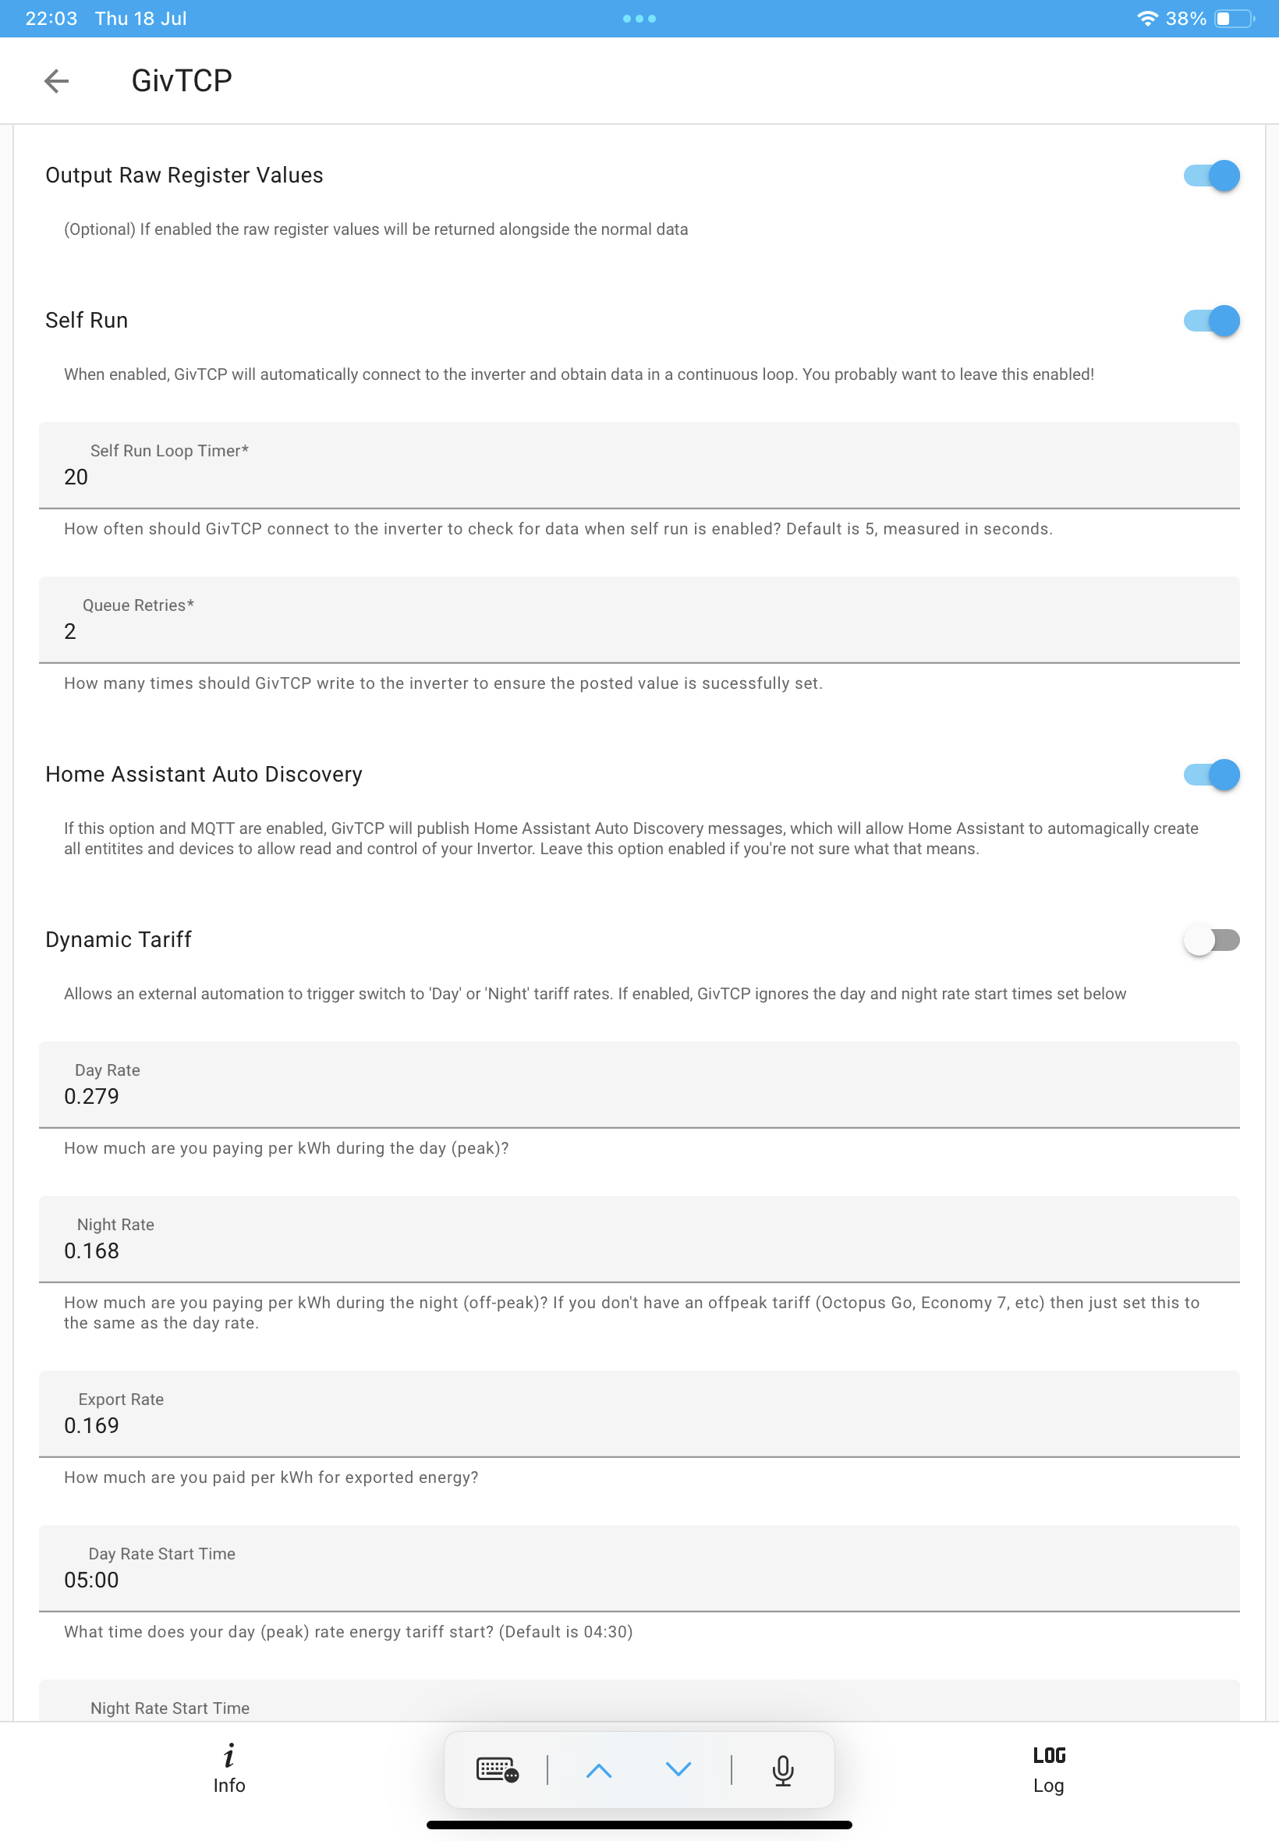1279x1841 pixels.
Task: Focus the Day Rate field
Action: (639, 1084)
